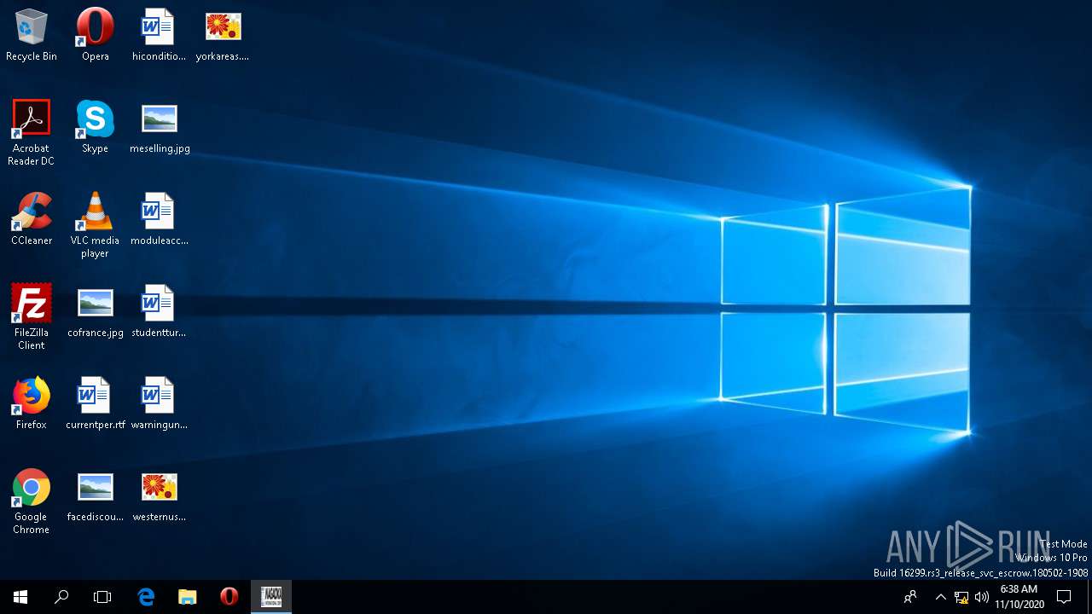Screen dimensions: 1092x614
Task: Open the Action Center notifications
Action: point(1064,597)
